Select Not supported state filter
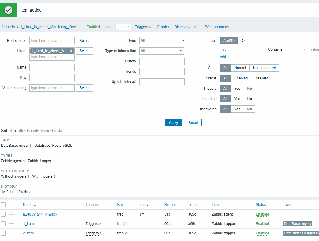Viewport: 319px width, 241px height. pyautogui.click(x=264, y=68)
